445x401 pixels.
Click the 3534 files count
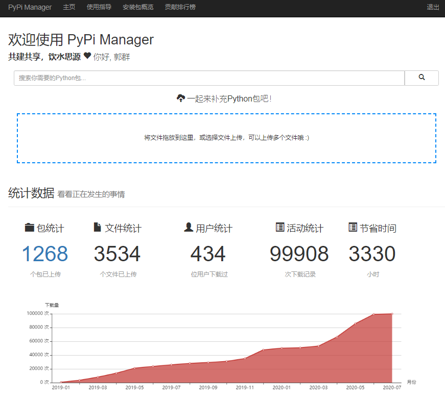pos(117,254)
